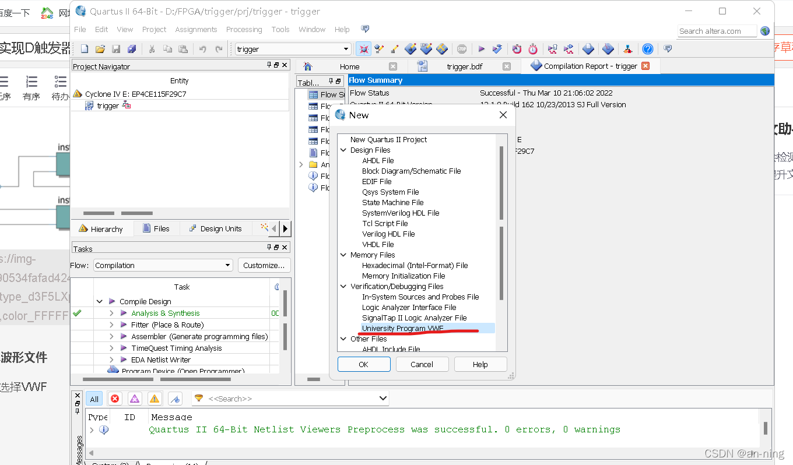Switch to the Design Units tab
This screenshot has height=465, width=793.
click(x=215, y=228)
